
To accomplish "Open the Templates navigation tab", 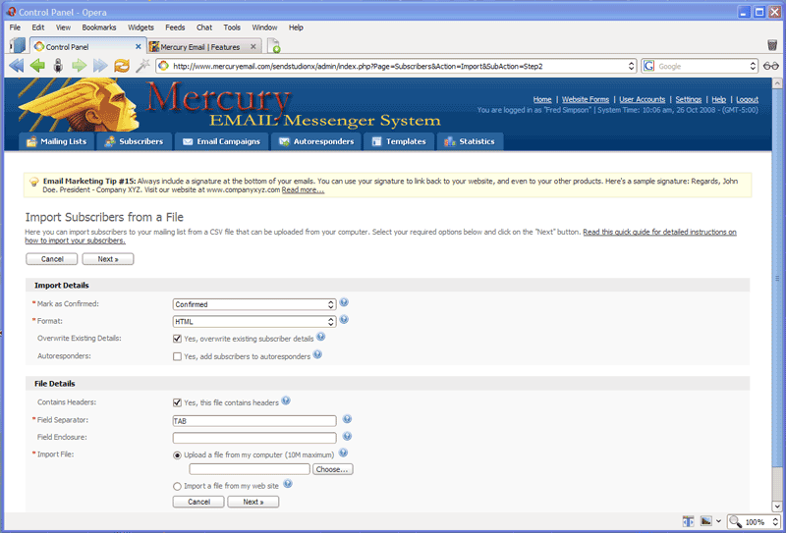I will [399, 141].
